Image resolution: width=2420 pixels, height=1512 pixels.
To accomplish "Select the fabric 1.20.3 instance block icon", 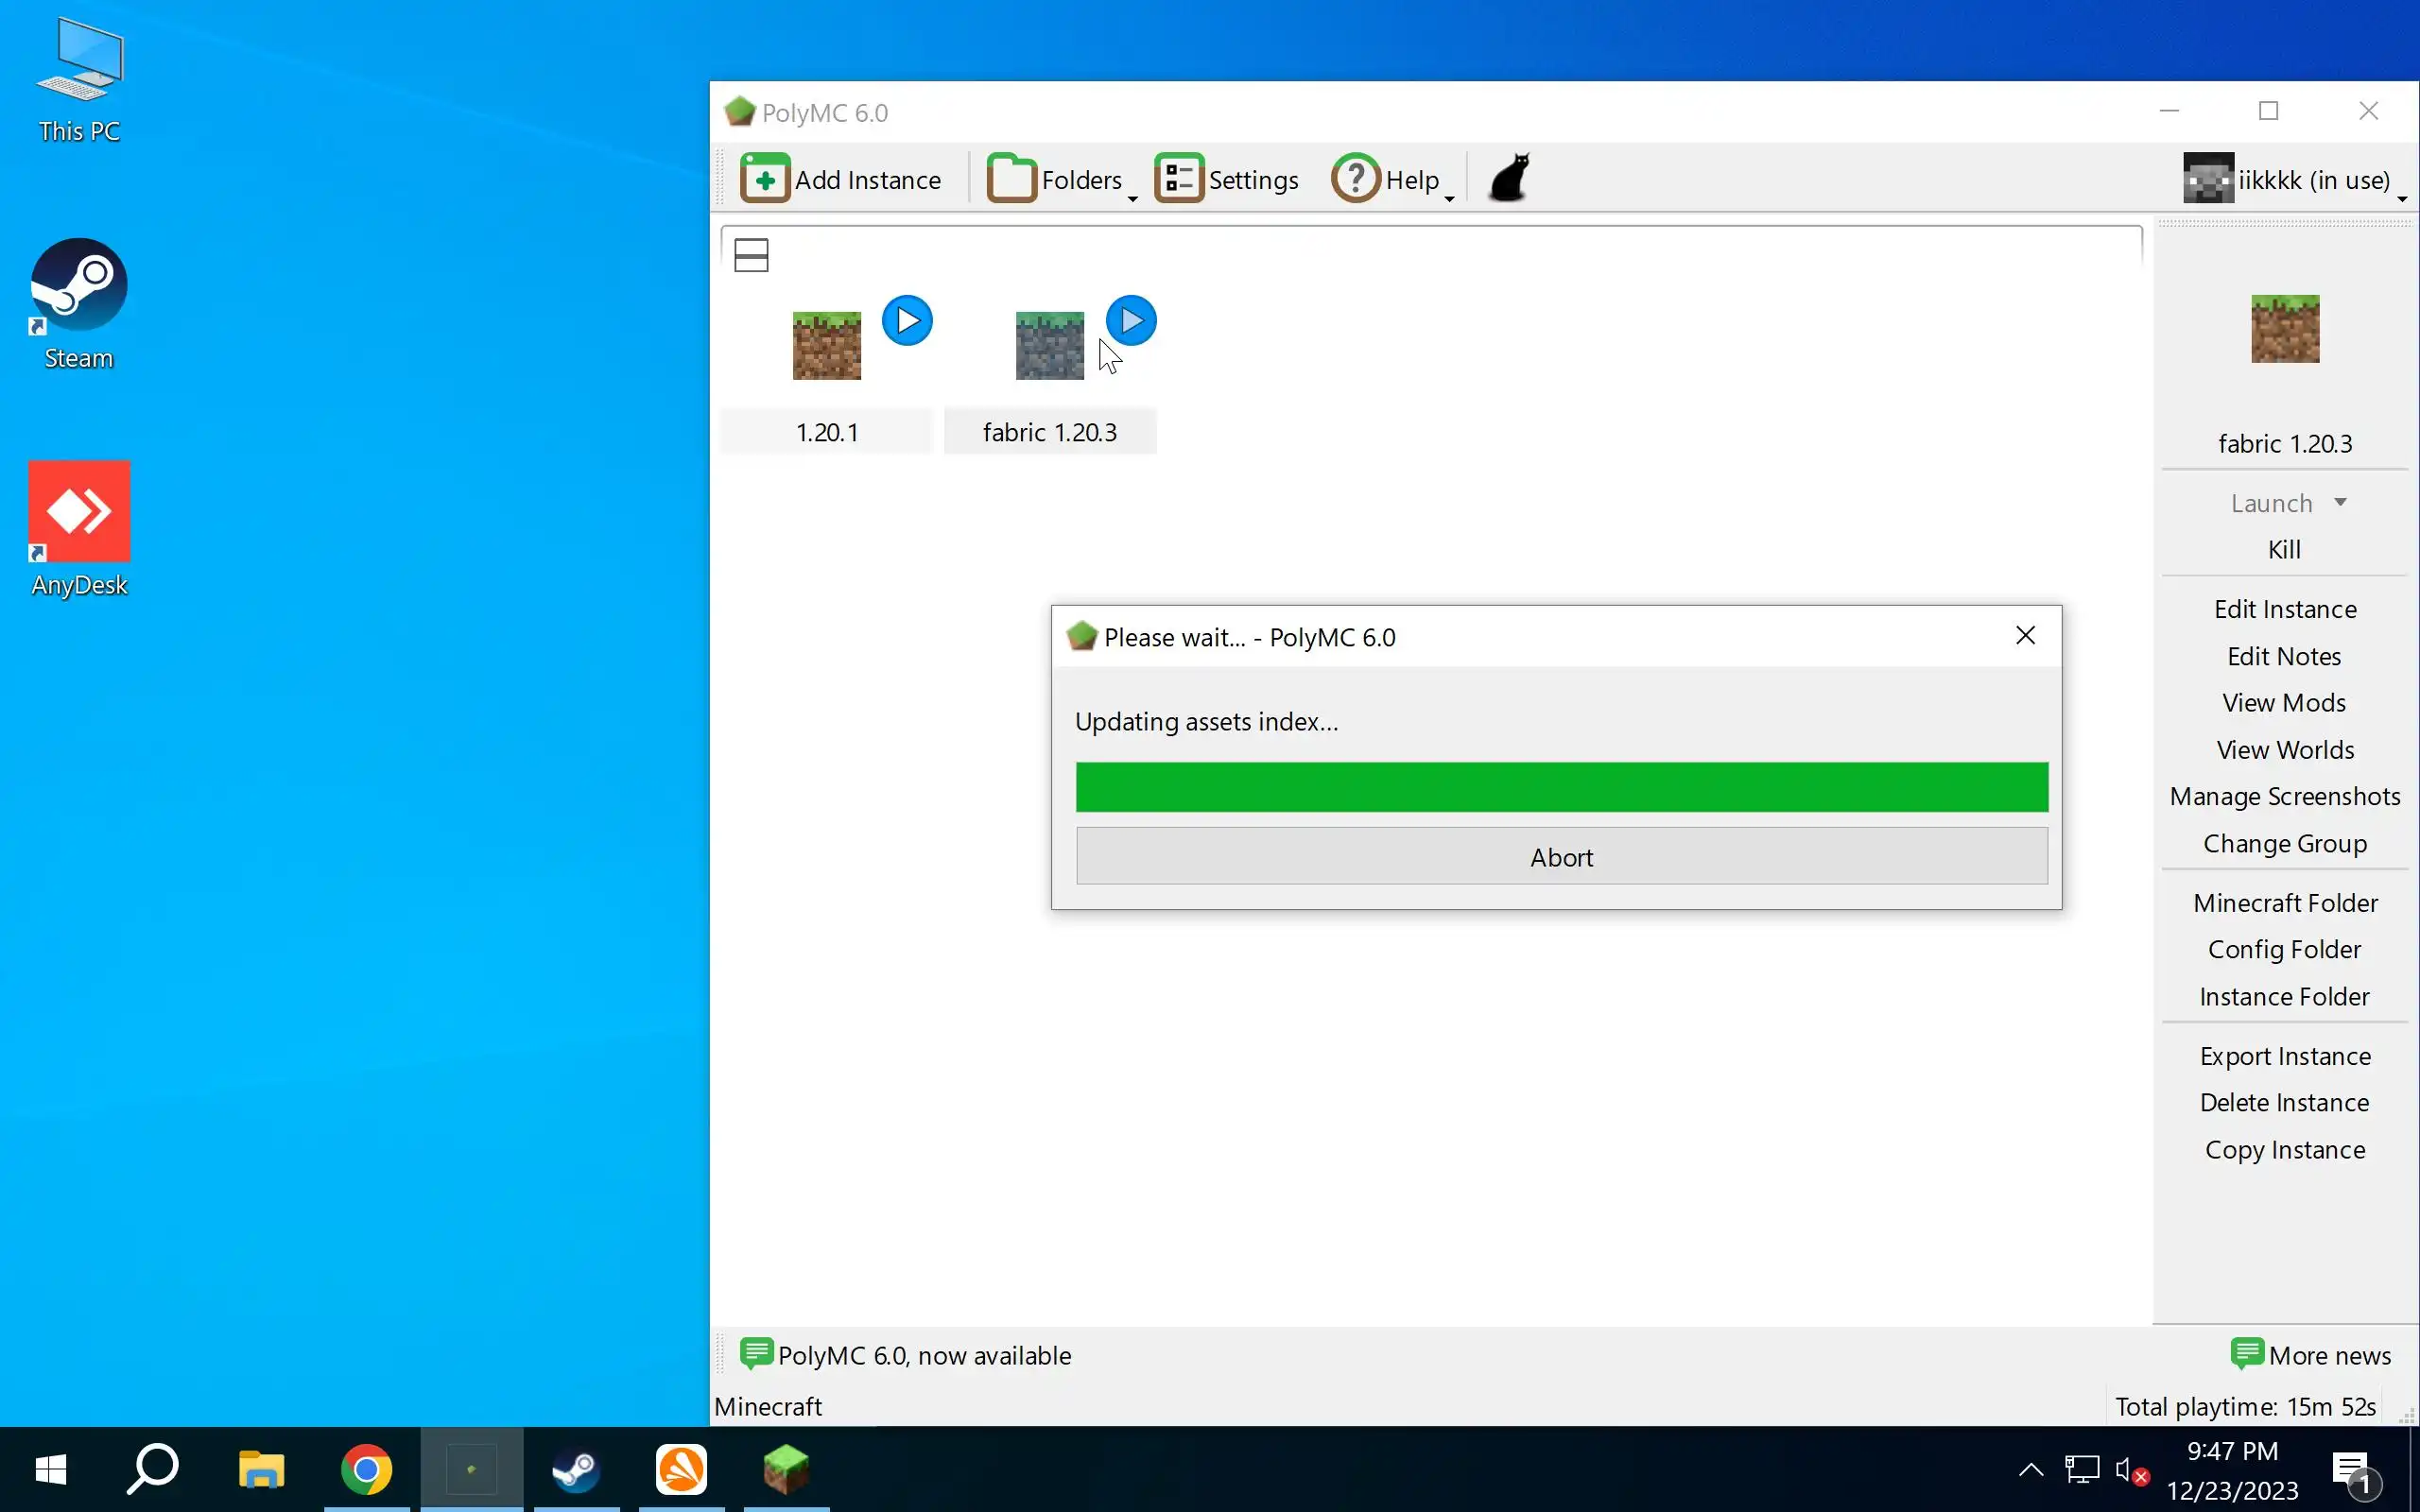I will 1049,346.
